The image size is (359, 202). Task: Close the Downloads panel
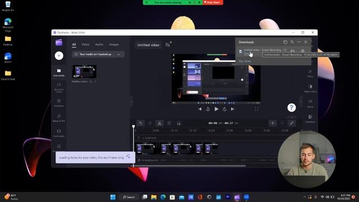(306, 42)
